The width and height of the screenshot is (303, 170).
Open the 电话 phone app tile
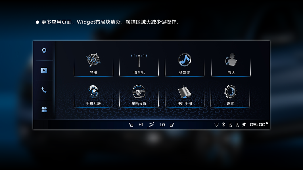tap(231, 64)
